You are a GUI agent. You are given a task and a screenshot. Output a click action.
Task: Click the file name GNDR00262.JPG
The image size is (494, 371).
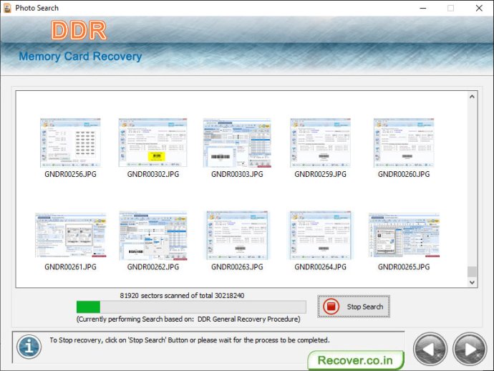[152, 267]
